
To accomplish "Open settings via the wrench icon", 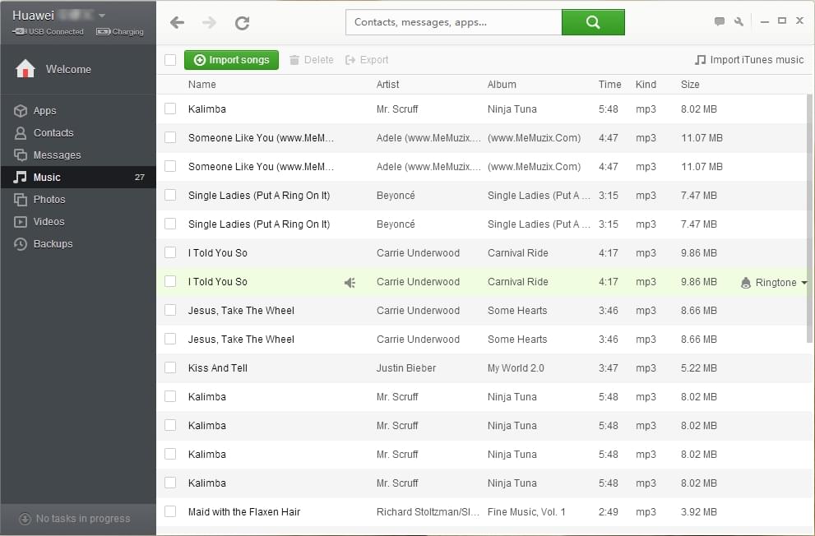I will [x=739, y=21].
